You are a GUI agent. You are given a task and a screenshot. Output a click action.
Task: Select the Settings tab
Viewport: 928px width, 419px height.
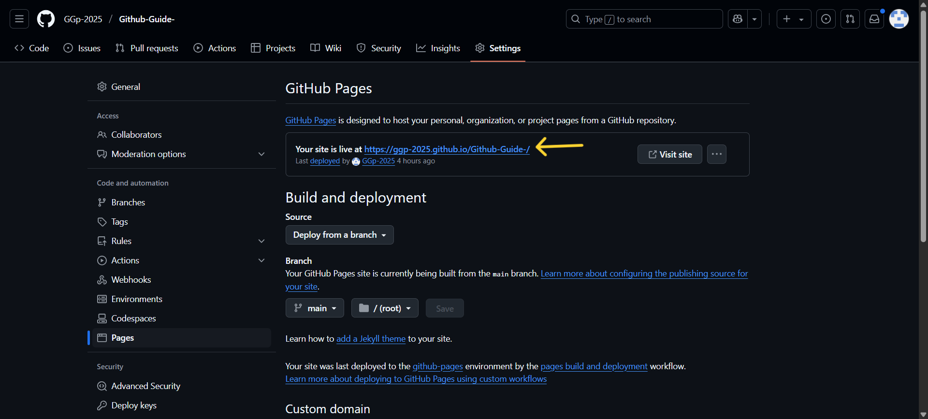pos(498,48)
